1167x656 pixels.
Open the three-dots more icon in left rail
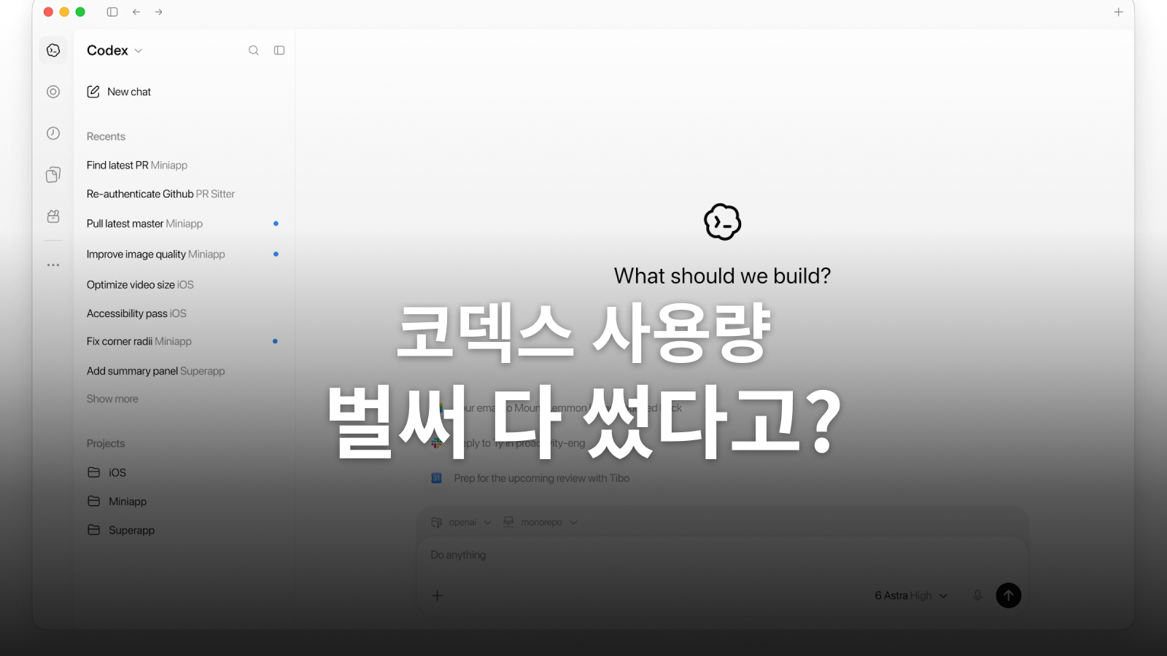tap(53, 265)
